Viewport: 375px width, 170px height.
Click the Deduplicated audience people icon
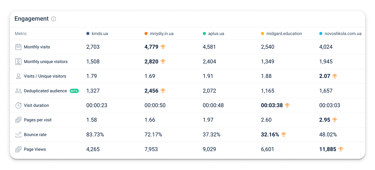pyautogui.click(x=18, y=91)
